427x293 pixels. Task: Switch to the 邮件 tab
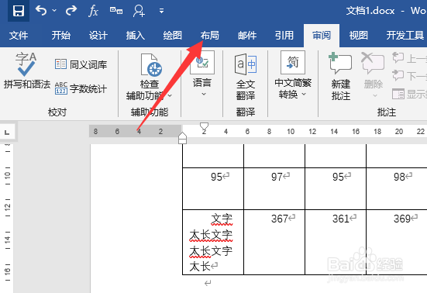tap(247, 36)
